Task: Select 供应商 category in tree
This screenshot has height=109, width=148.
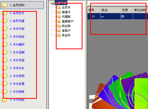Action: click(x=66, y=26)
